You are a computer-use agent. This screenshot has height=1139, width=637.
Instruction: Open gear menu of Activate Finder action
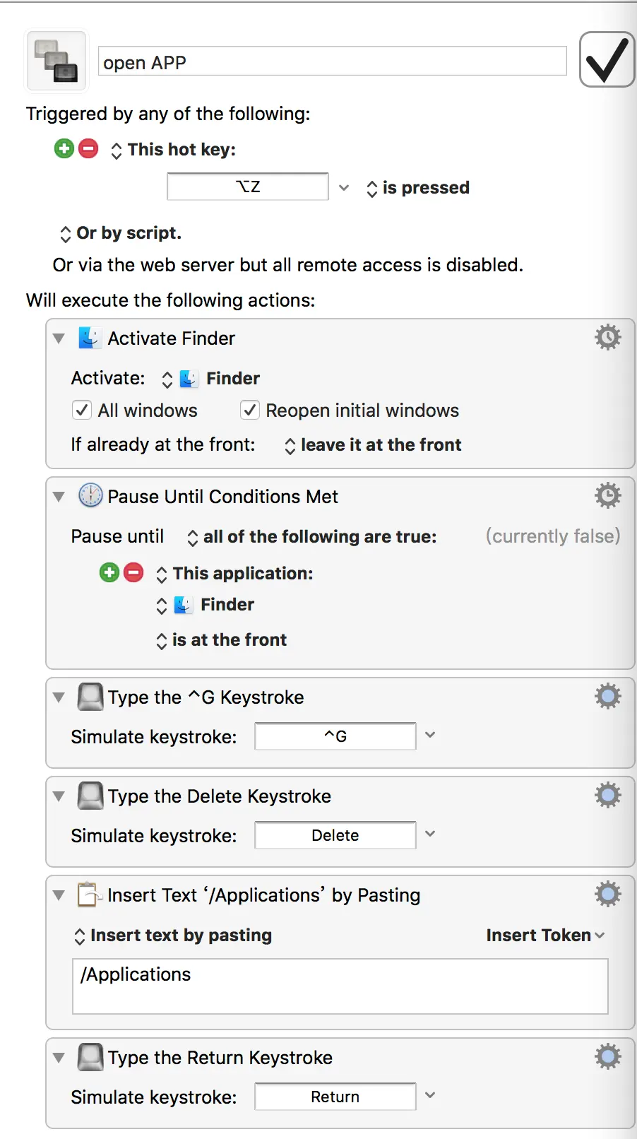click(x=607, y=337)
